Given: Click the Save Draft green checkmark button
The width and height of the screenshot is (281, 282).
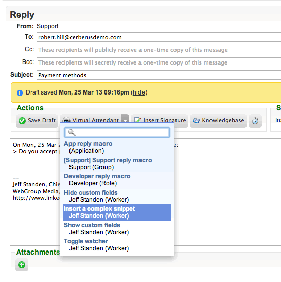Looking at the screenshot, I should coord(37,121).
